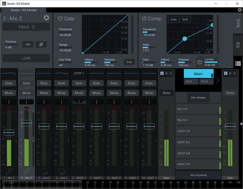243x189 pixels.
Task: Toggle the Gate power icon
Action: 60,18
